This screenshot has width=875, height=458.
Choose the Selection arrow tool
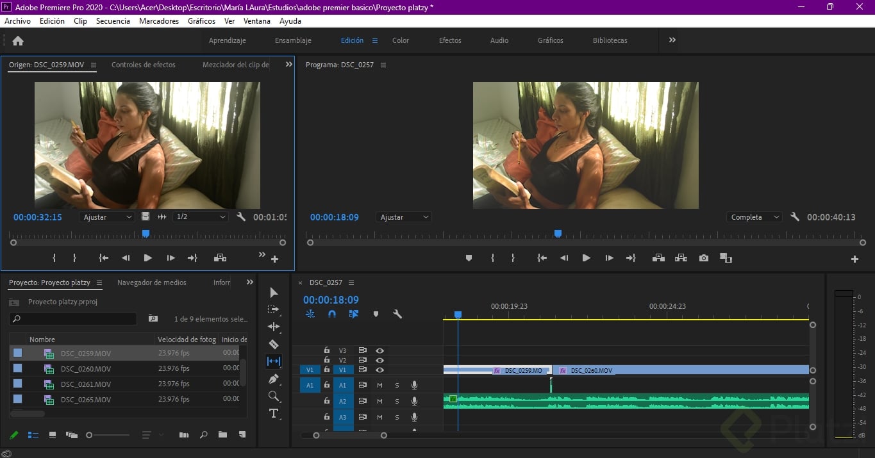[274, 292]
